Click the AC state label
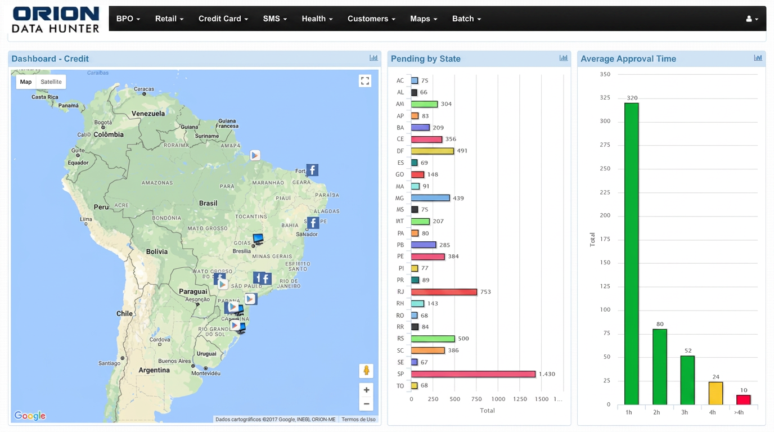The width and height of the screenshot is (774, 432). pos(400,80)
